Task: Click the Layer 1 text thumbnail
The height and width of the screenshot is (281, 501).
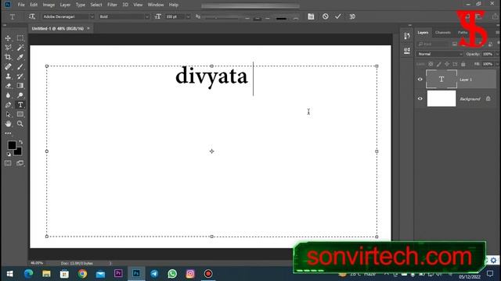Action: point(442,80)
